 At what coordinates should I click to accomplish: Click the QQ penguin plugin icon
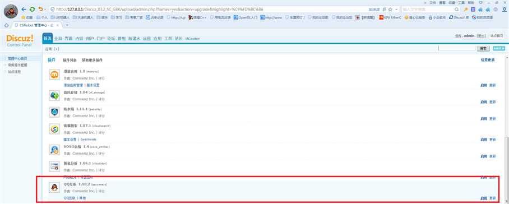[54, 187]
